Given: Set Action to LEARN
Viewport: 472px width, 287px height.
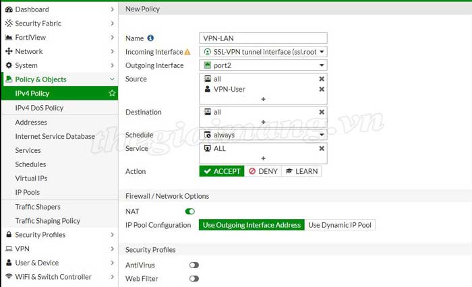Looking at the screenshot, I should pos(301,171).
